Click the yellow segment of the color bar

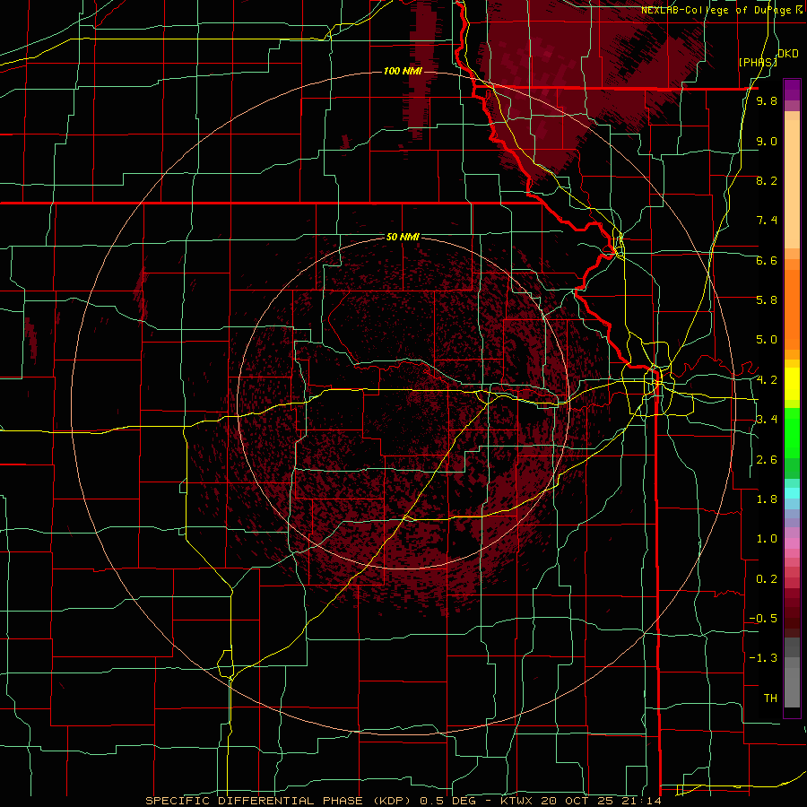(792, 384)
